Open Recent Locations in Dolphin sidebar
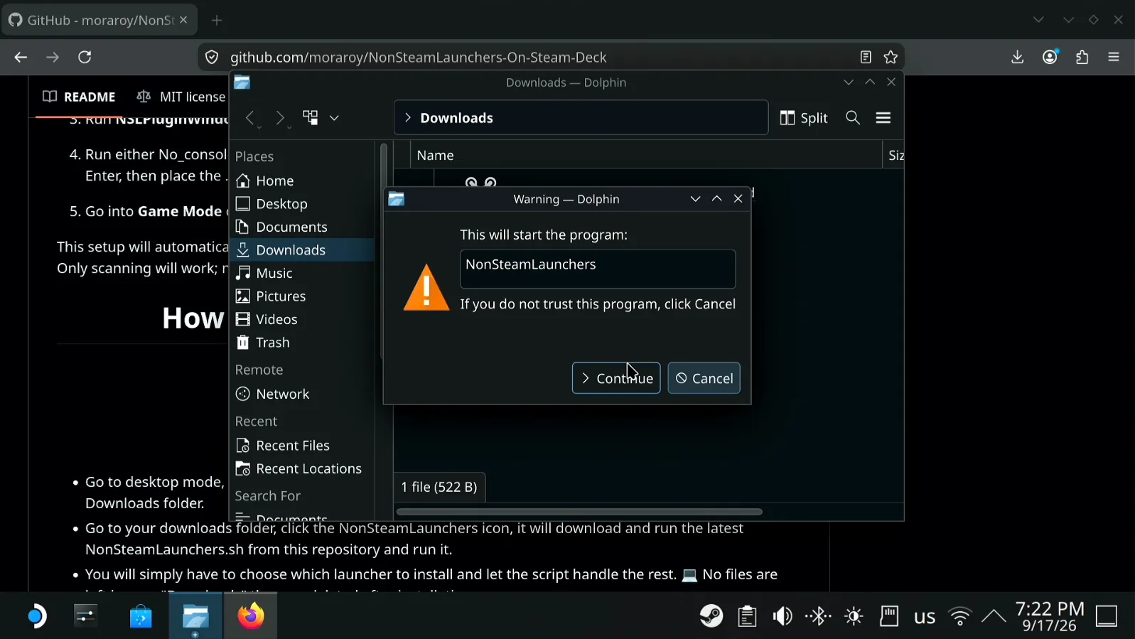Screen dimensions: 1135x639 tap(302, 469)
